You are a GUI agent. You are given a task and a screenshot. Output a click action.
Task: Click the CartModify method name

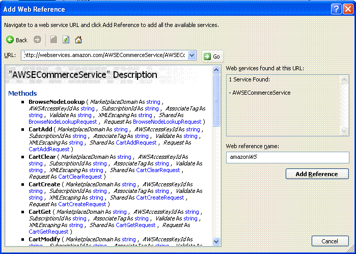(44, 239)
